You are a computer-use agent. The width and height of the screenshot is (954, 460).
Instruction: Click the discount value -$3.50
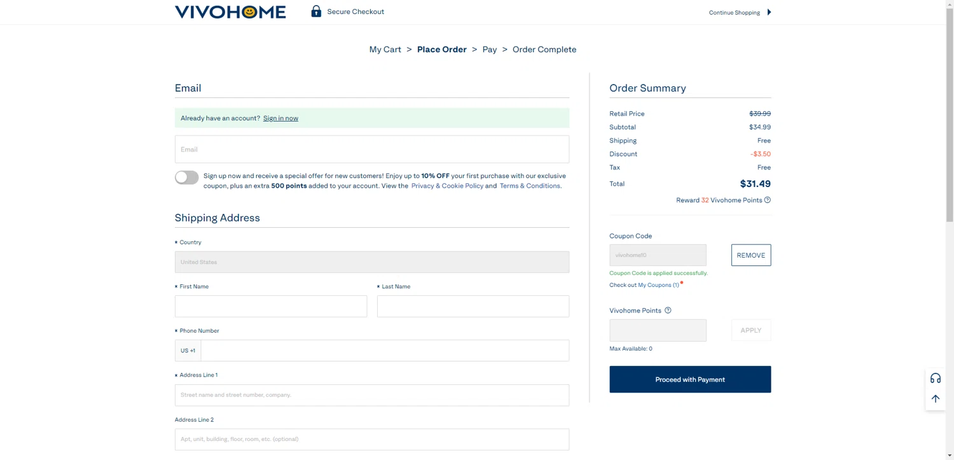(x=761, y=154)
